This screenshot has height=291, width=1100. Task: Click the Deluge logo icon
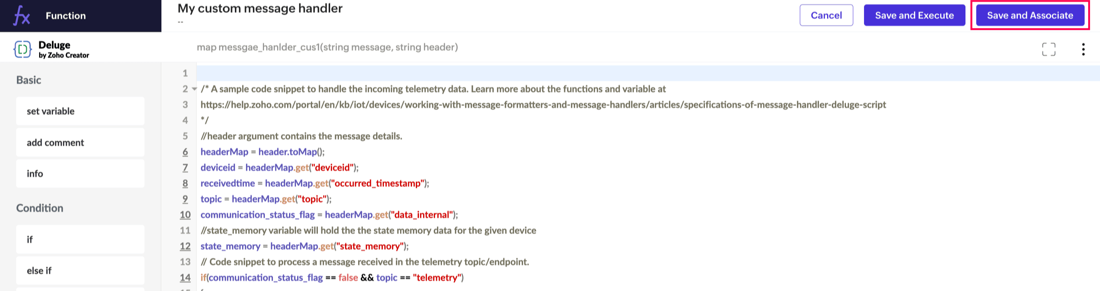[23, 49]
